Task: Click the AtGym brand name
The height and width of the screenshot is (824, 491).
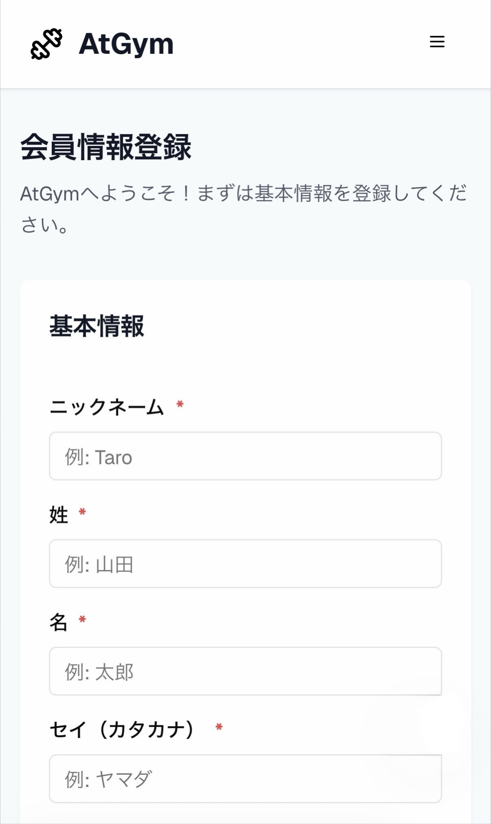Action: point(126,44)
